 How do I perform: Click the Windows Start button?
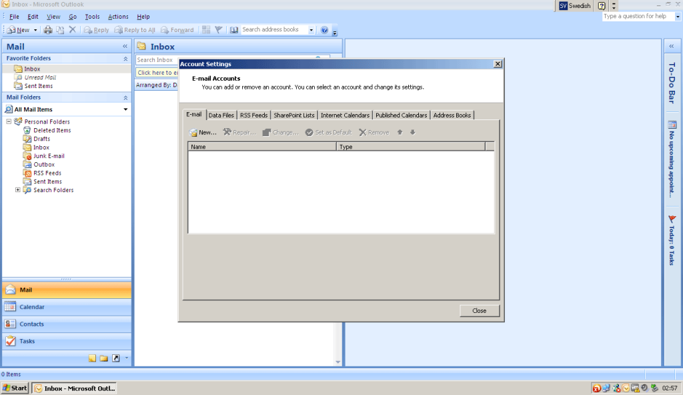click(15, 388)
